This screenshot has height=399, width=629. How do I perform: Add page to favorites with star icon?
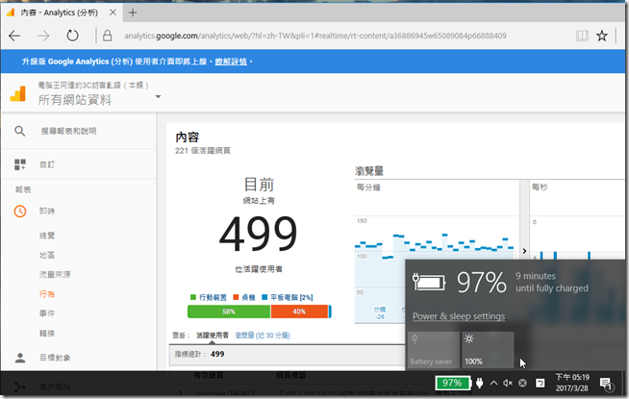click(602, 36)
